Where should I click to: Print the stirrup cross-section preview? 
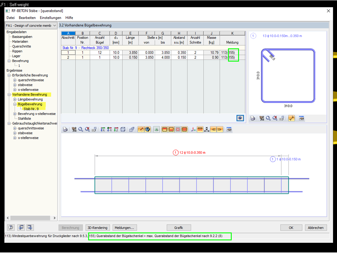(252, 118)
